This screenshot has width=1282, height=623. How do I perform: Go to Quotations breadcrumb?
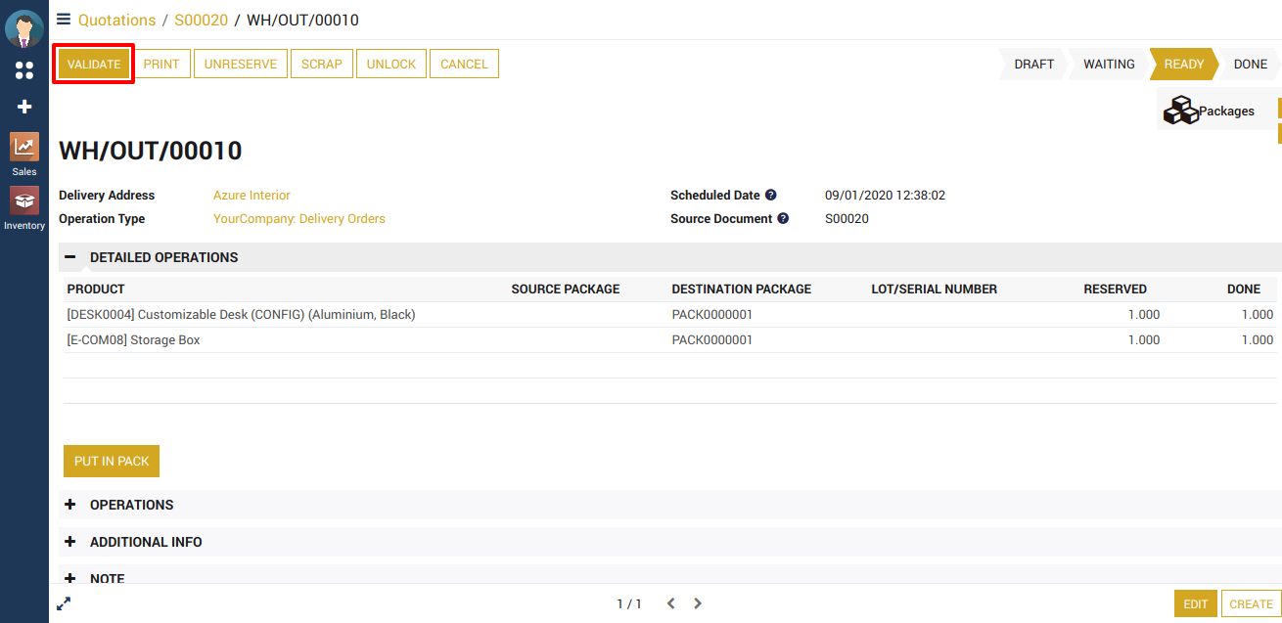[116, 21]
